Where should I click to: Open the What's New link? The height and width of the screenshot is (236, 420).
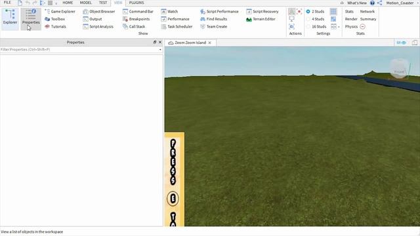pos(357,3)
